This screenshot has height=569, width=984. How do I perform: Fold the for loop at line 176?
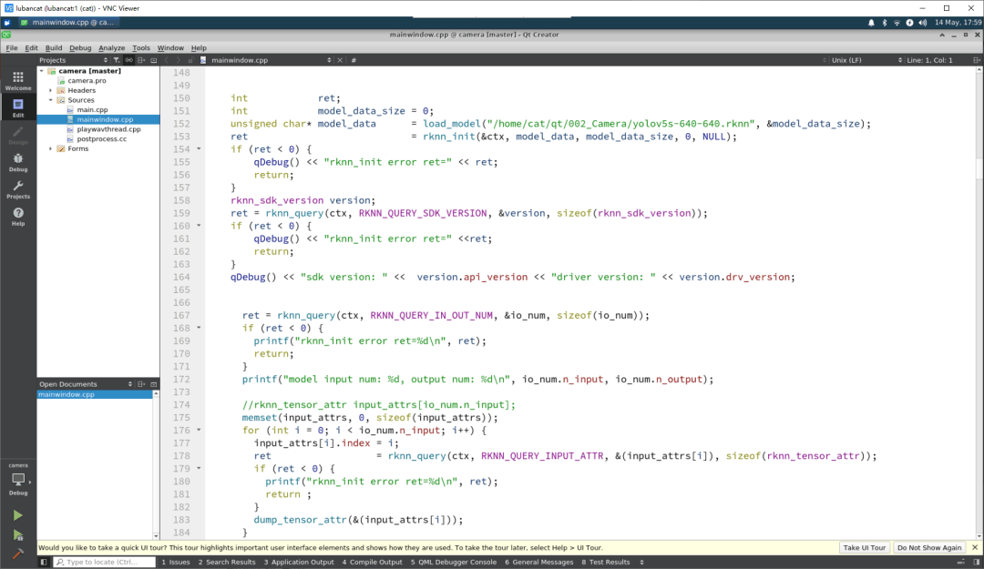(199, 430)
